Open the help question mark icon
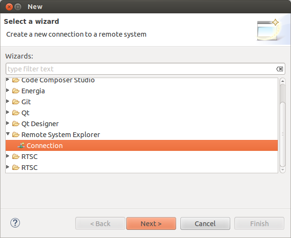This screenshot has height=238, width=291. (x=15, y=223)
